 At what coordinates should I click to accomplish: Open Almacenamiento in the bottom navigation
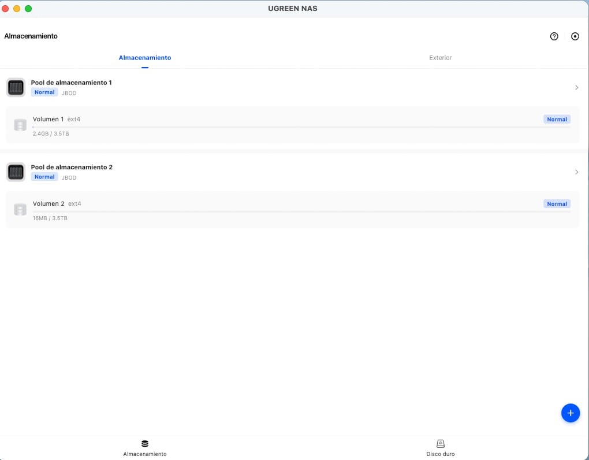[145, 448]
